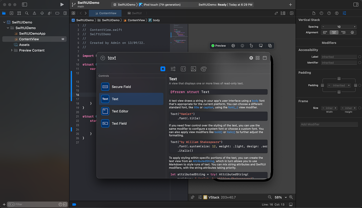Select center alignment for Vertical Stack

pos(334,32)
